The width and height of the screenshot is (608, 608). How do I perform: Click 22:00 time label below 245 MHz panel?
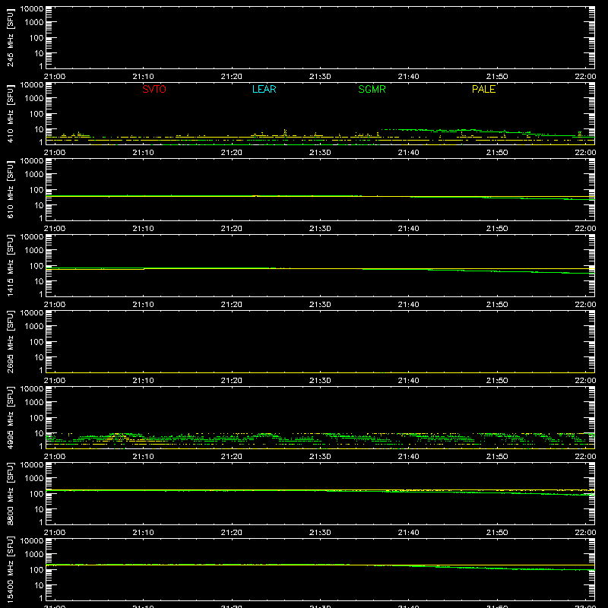[x=585, y=77]
